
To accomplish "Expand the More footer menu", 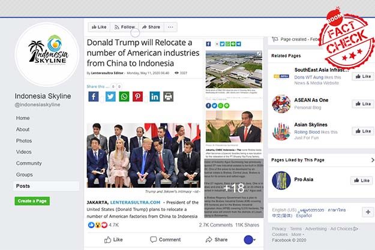I will click(298, 234).
